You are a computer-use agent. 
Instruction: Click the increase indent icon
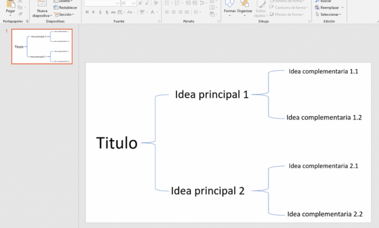coord(194,3)
